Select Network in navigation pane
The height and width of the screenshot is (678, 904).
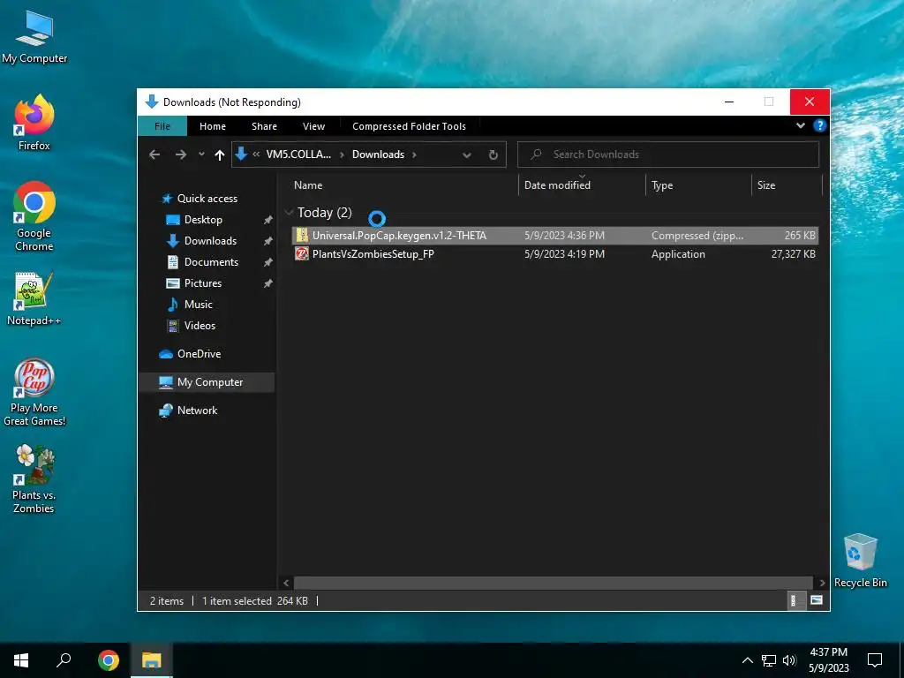[x=197, y=411]
